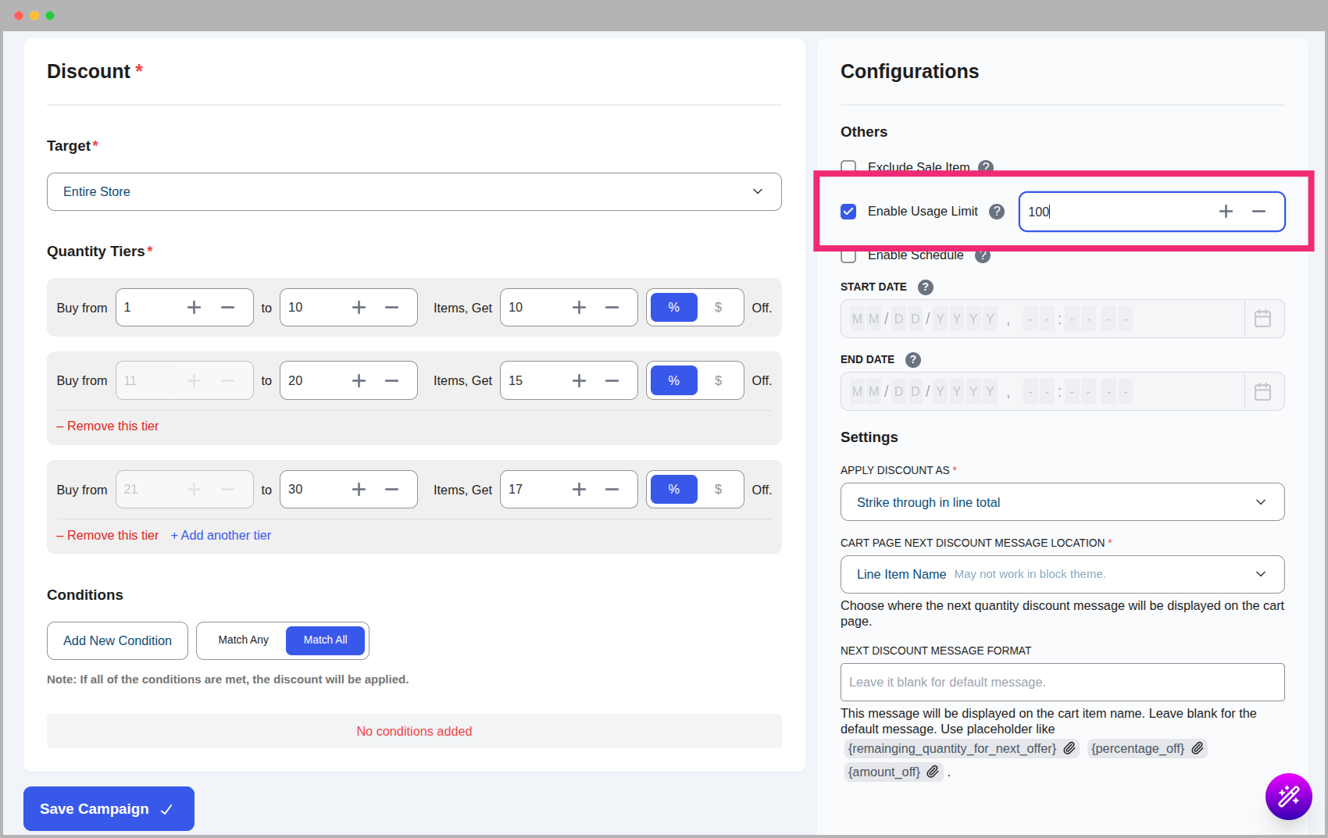Click the Enable Usage Limit help icon
The width and height of the screenshot is (1328, 838).
click(x=996, y=212)
